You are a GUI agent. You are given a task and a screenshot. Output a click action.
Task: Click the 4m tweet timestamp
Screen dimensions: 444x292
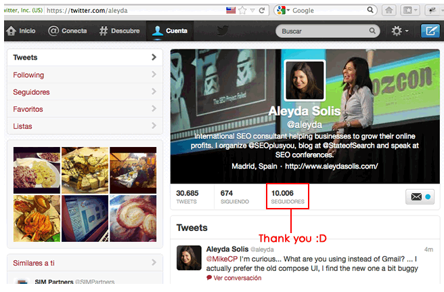tap(428, 249)
